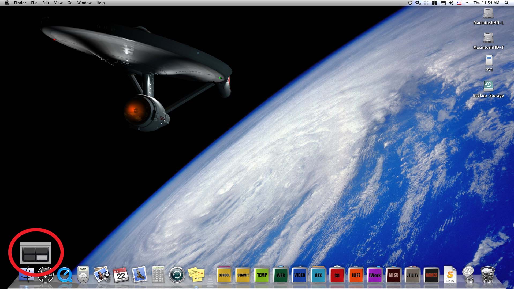Open the File menu
Screen dimensions: 514x289
[x=34, y=3]
